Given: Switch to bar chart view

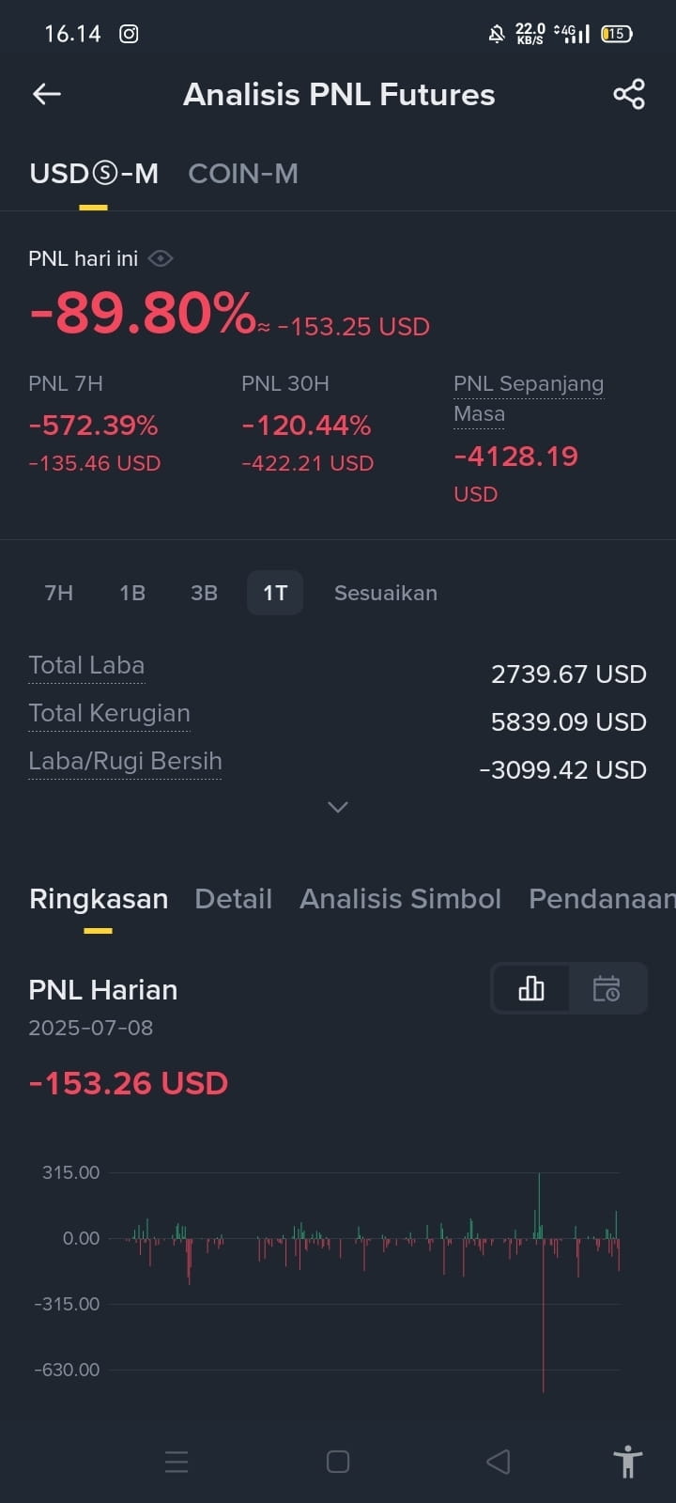Looking at the screenshot, I should 531,988.
